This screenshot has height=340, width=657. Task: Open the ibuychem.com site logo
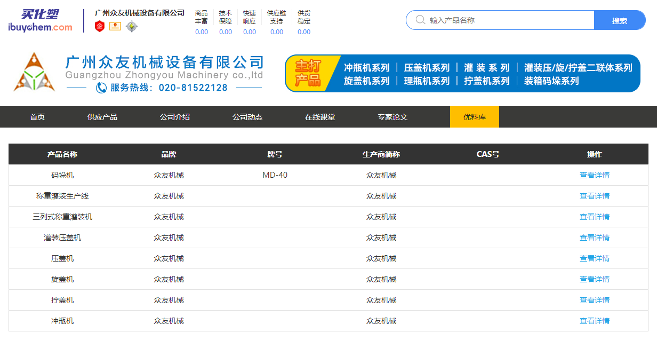coord(40,21)
